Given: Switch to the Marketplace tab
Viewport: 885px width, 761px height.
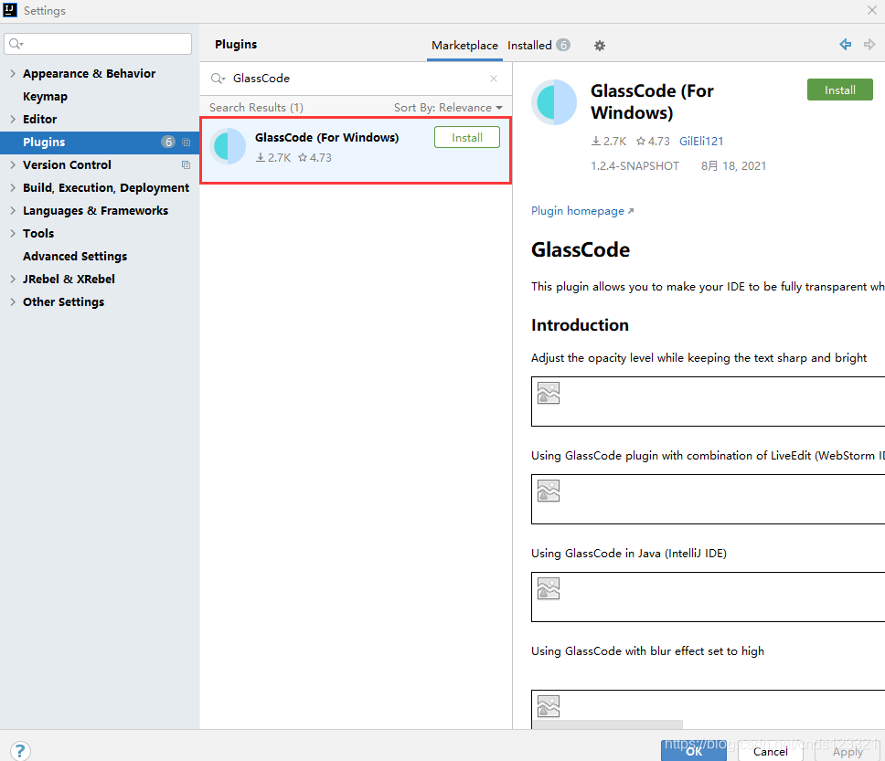Looking at the screenshot, I should [464, 45].
